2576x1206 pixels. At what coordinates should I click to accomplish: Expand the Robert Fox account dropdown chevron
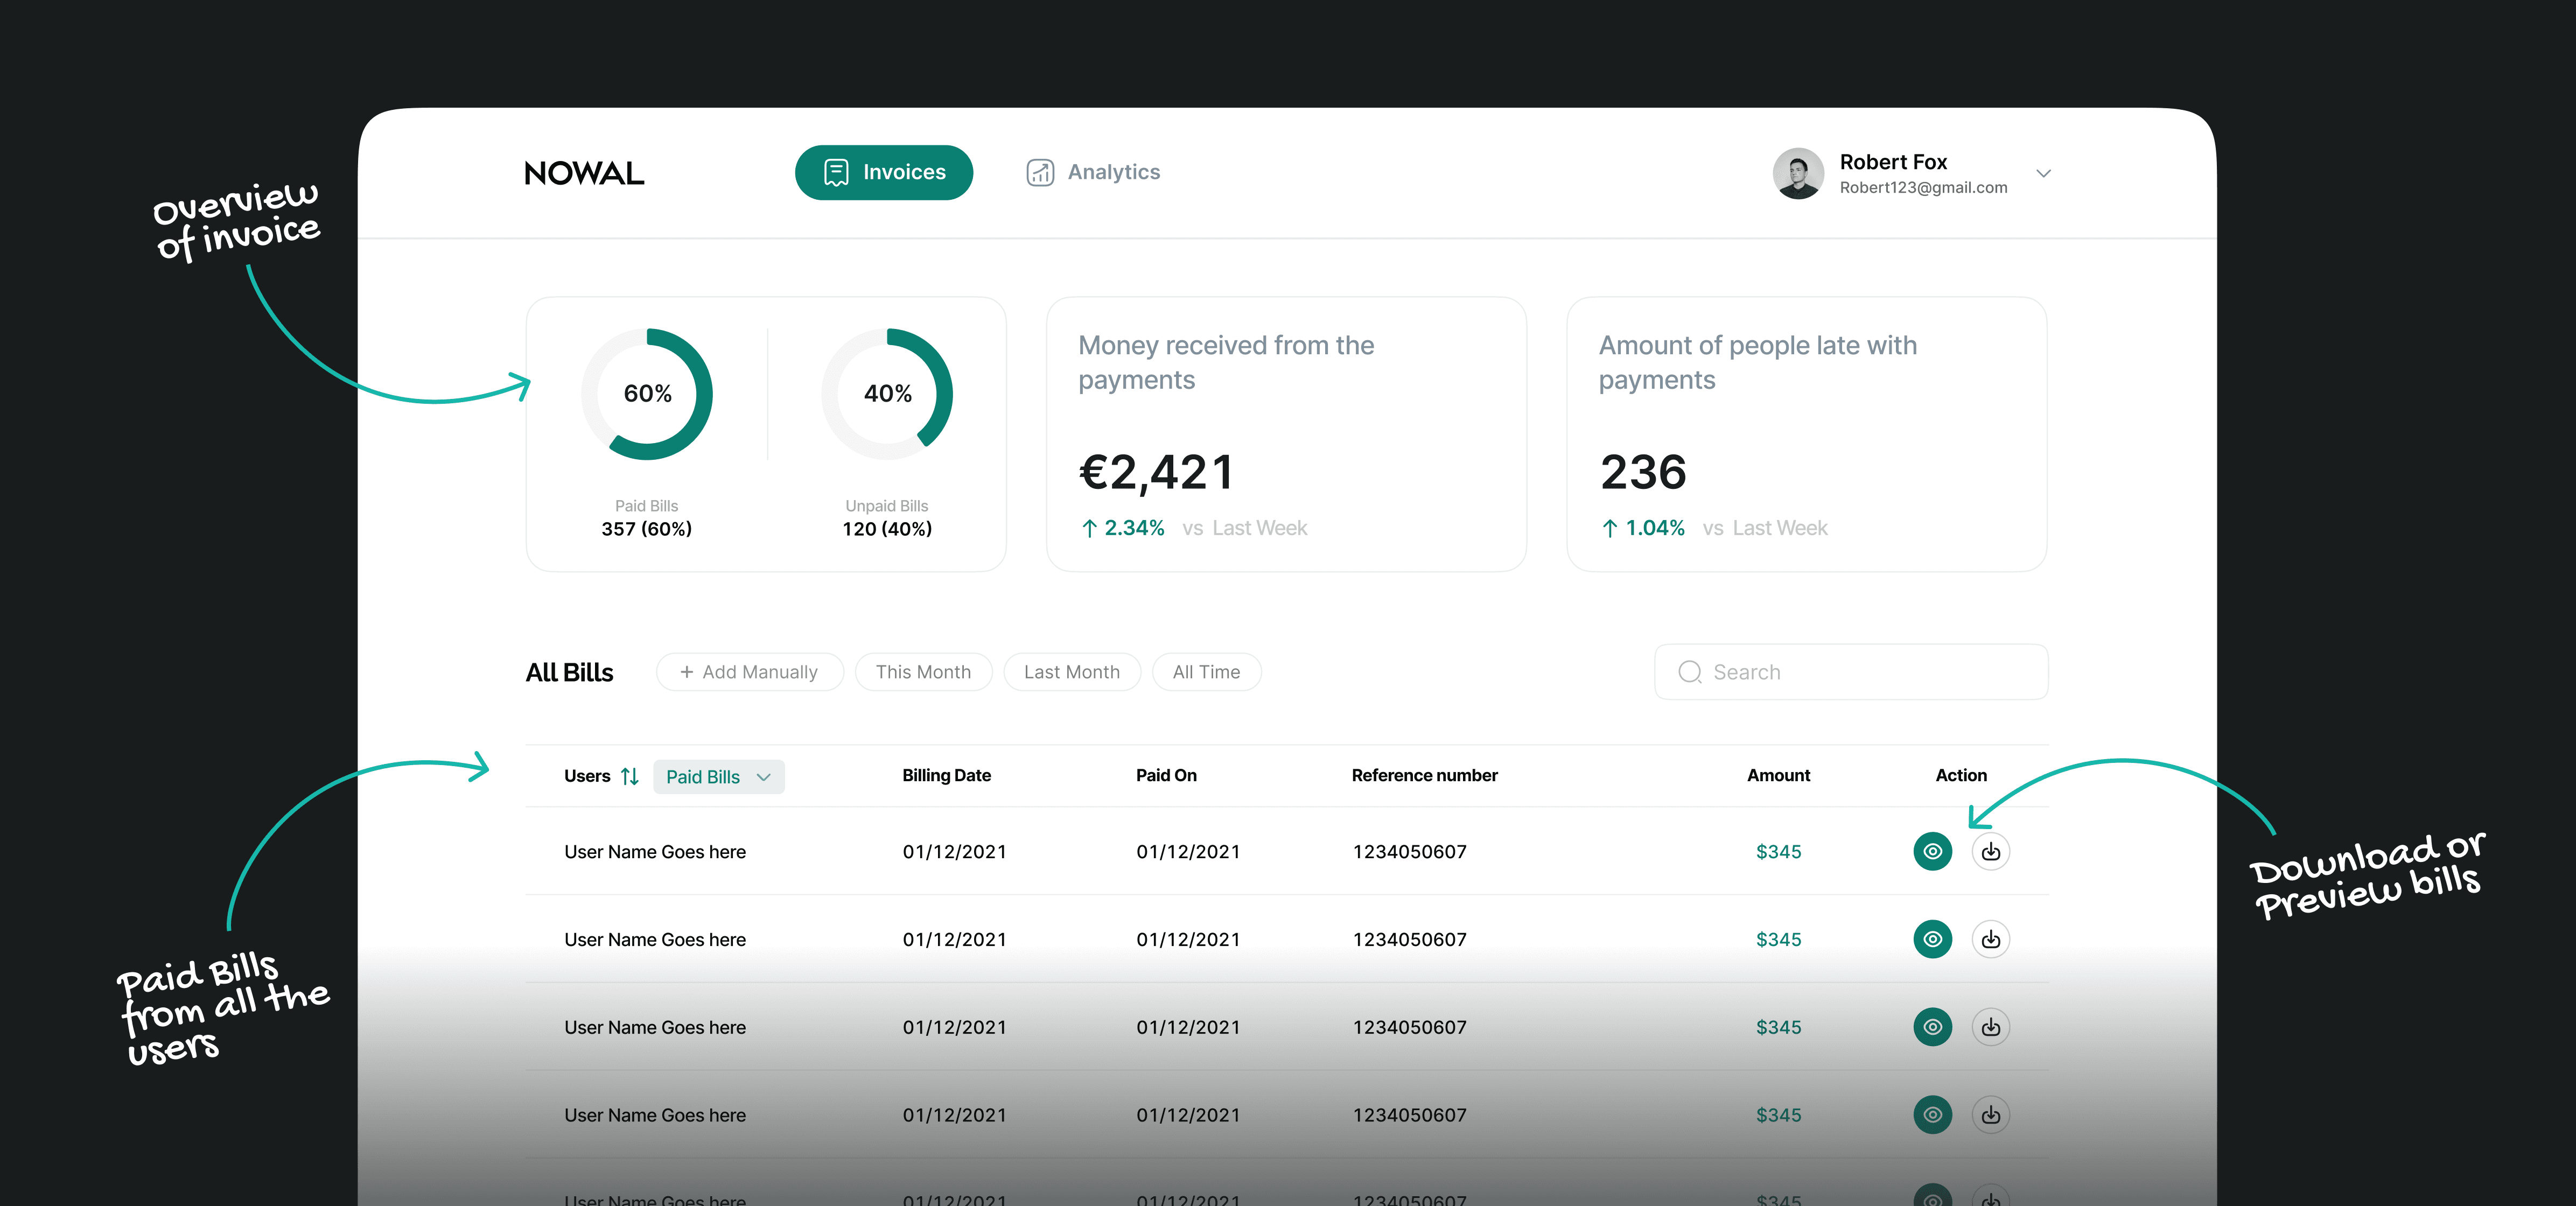click(2043, 173)
